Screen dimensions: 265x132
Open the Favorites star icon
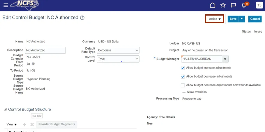pyautogui.click(x=223, y=5)
